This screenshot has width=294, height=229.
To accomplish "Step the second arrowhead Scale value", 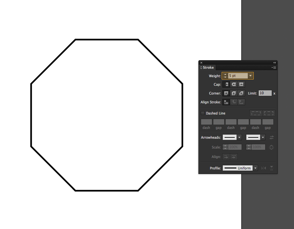I will click(249, 147).
